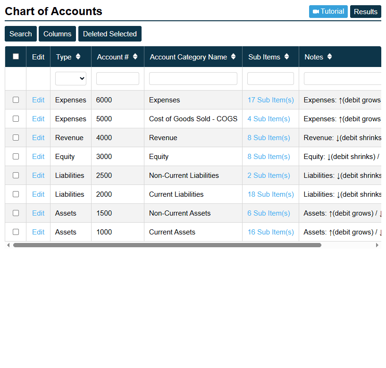Open 18 Sub Item(s) link
386x368 pixels.
[270, 194]
